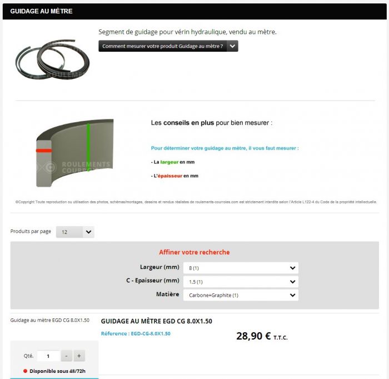The width and height of the screenshot is (389, 379).
Task: Click the "Affiner votre recherche" heading
Action: 194,252
